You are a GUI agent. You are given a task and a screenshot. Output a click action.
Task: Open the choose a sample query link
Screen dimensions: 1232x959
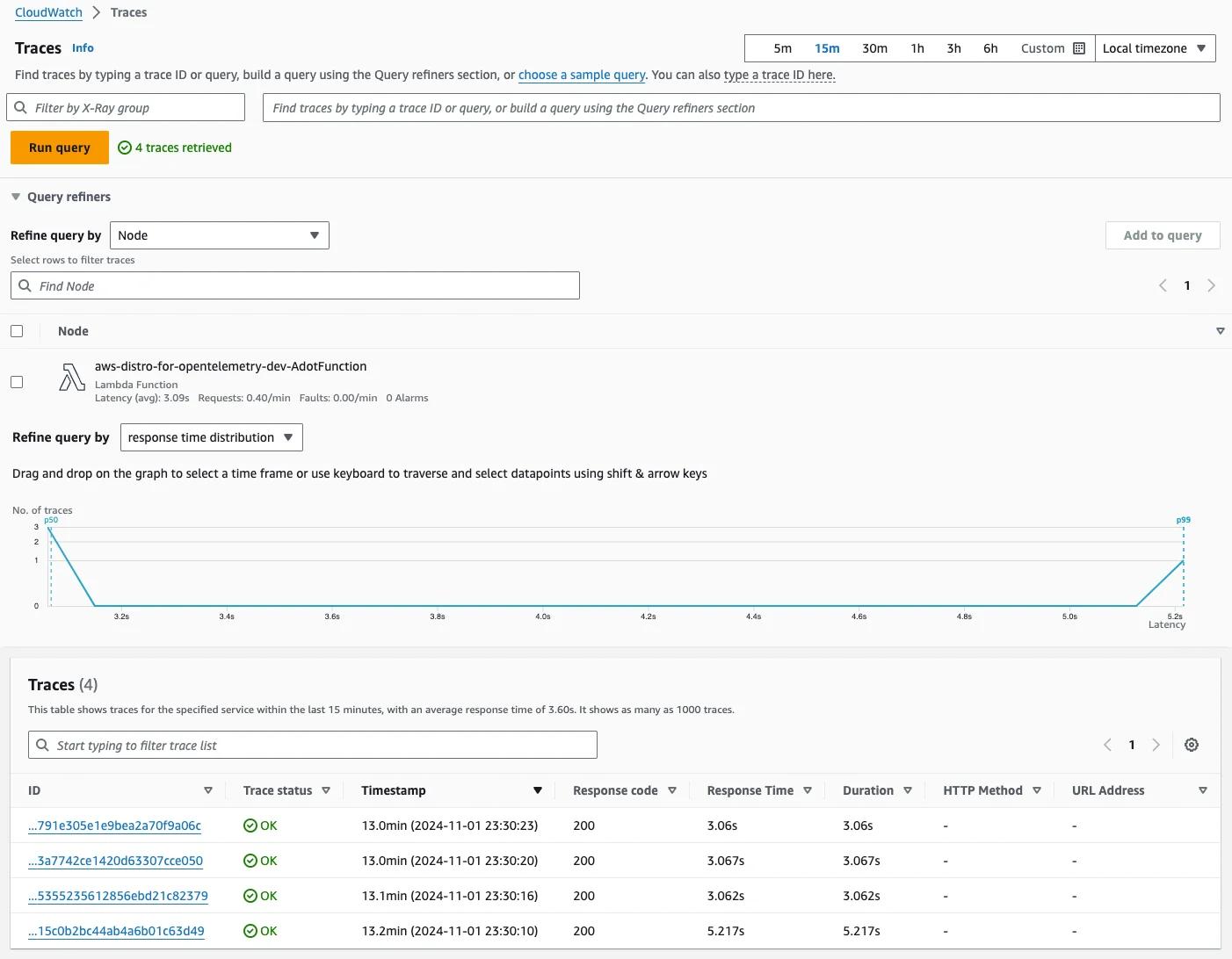tap(581, 75)
